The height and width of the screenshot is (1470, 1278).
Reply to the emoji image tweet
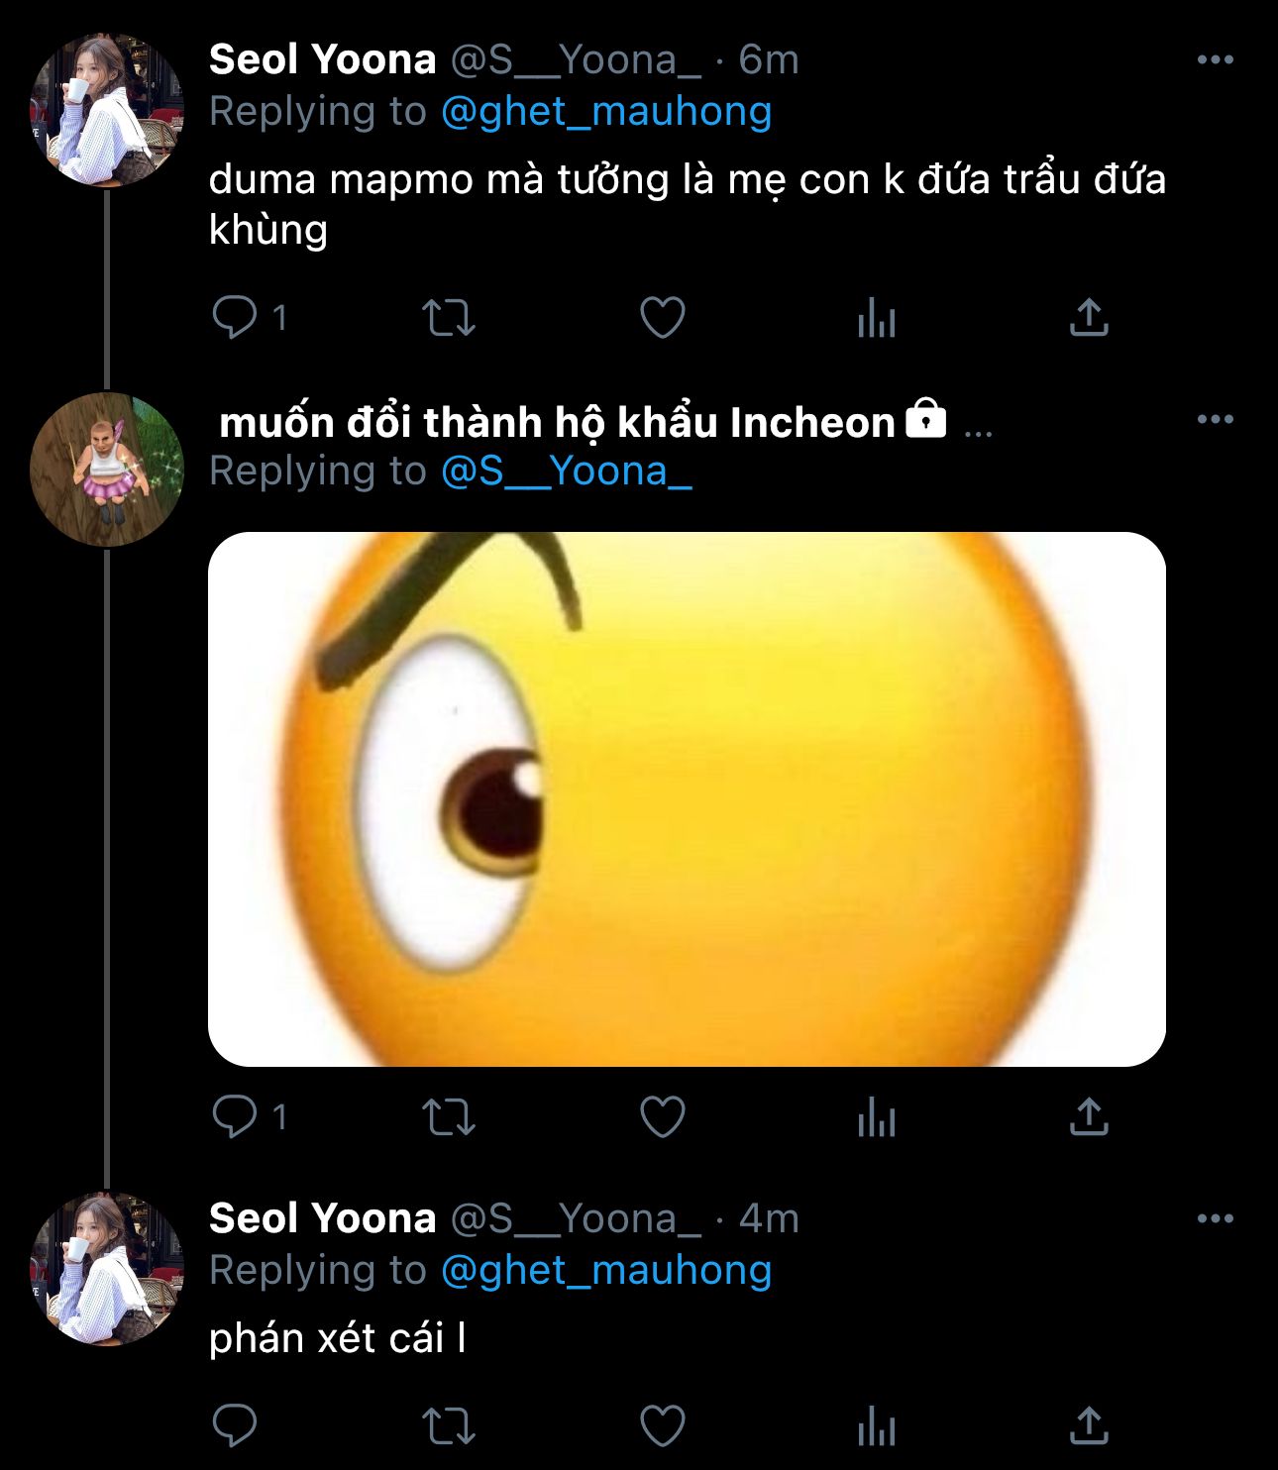tap(235, 1117)
